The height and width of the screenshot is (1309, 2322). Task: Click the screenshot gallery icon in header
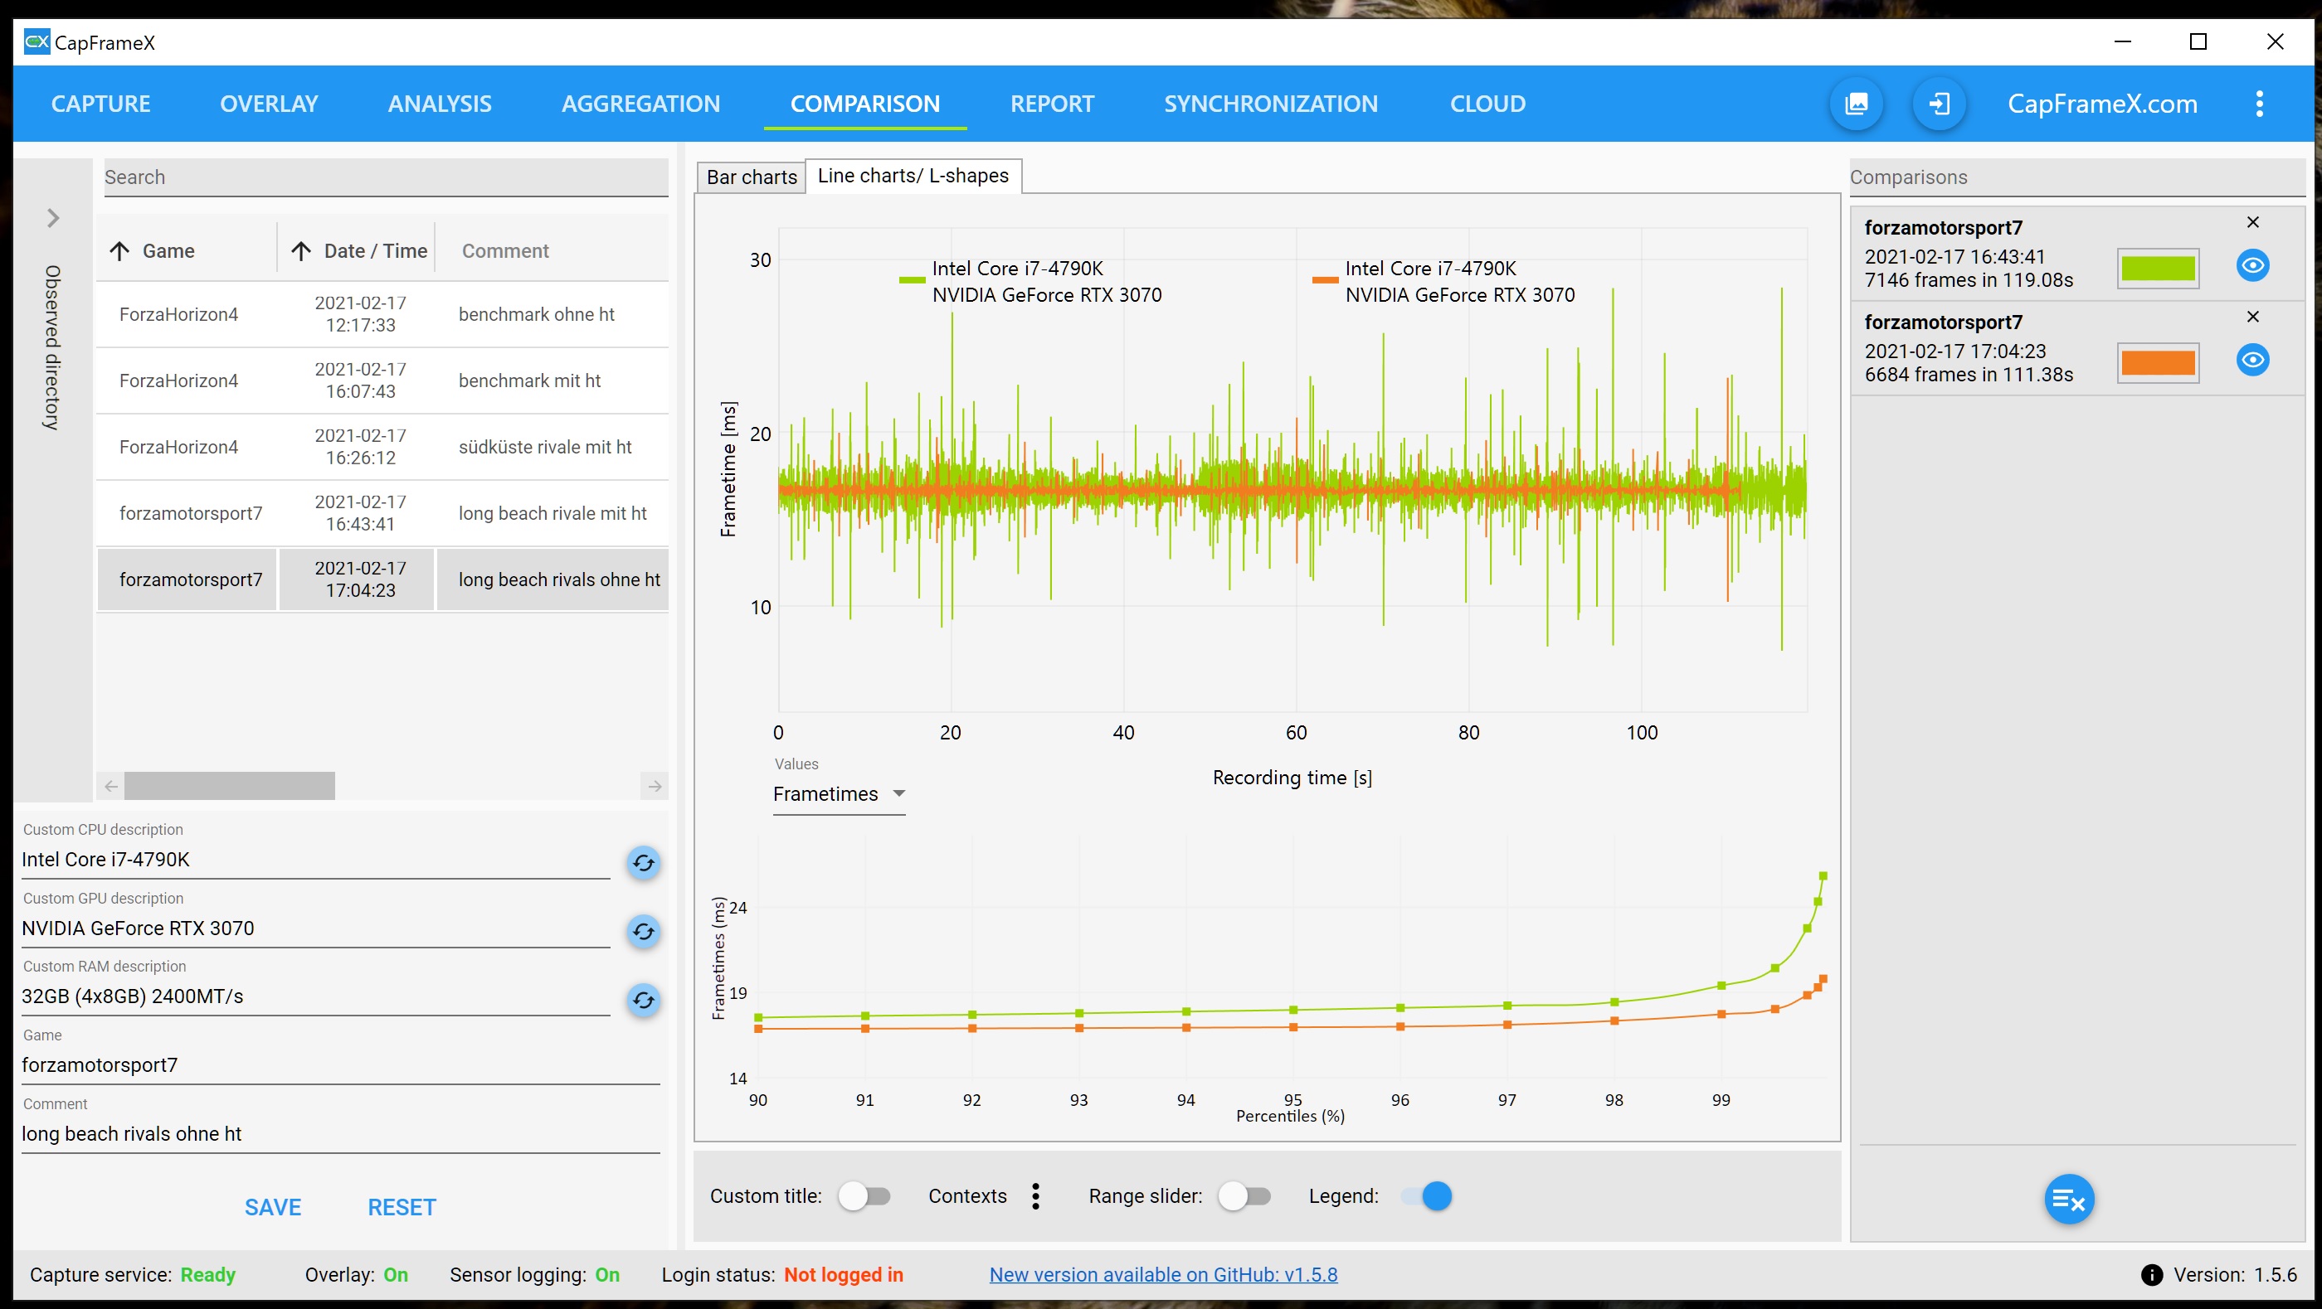click(x=1856, y=104)
